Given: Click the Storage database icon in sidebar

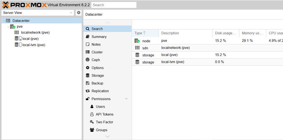Looking at the screenshot, I should (x=87, y=76).
